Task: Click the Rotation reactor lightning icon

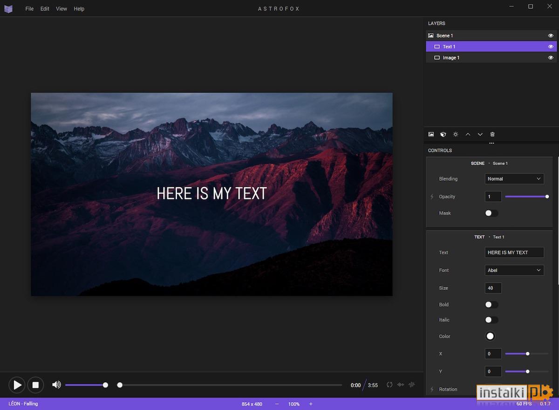Action: tap(432, 389)
